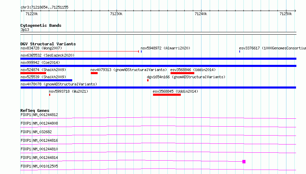Viewport: 306px width, 174px height.
Task: Click the esv3376617 small blue marker
Action: [240, 51]
